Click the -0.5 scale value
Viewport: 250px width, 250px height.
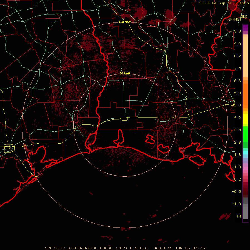pyautogui.click(x=236, y=192)
